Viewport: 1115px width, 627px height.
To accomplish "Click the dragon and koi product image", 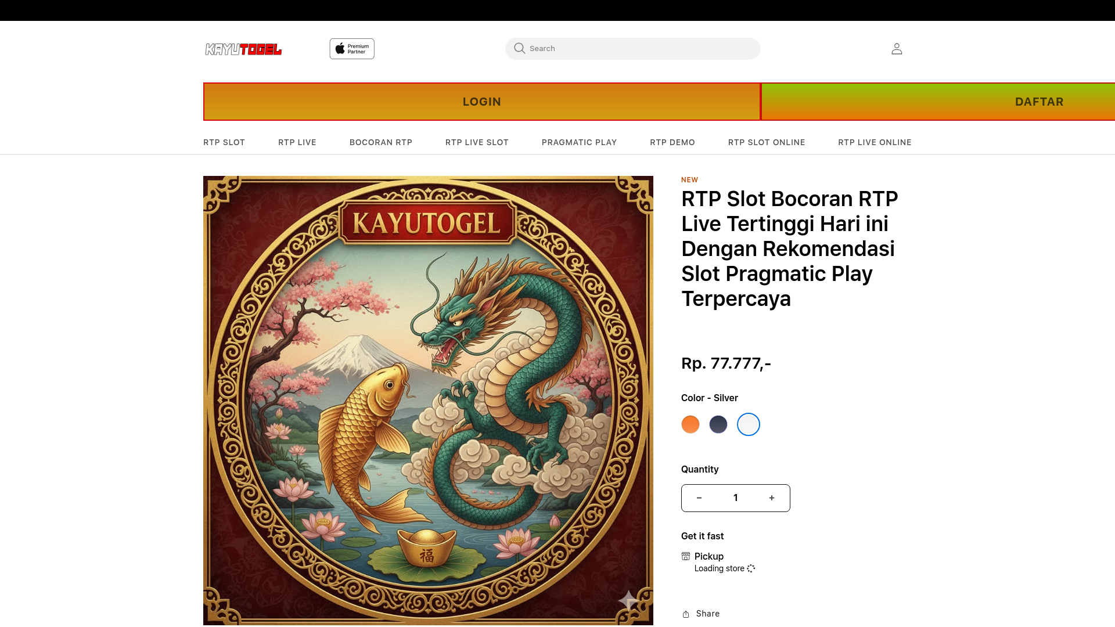I will pyautogui.click(x=428, y=401).
